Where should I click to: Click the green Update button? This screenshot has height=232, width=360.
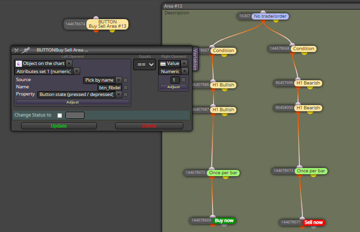point(59,126)
